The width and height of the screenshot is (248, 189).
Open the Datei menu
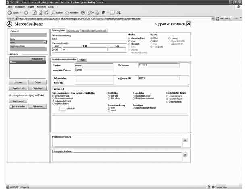click(10, 7)
